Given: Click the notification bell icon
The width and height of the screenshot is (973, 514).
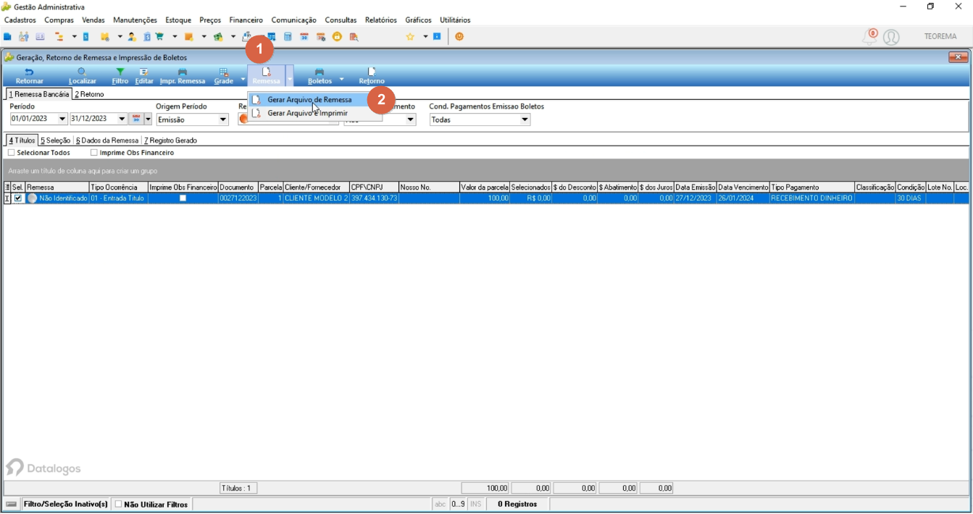Looking at the screenshot, I should coord(869,37).
